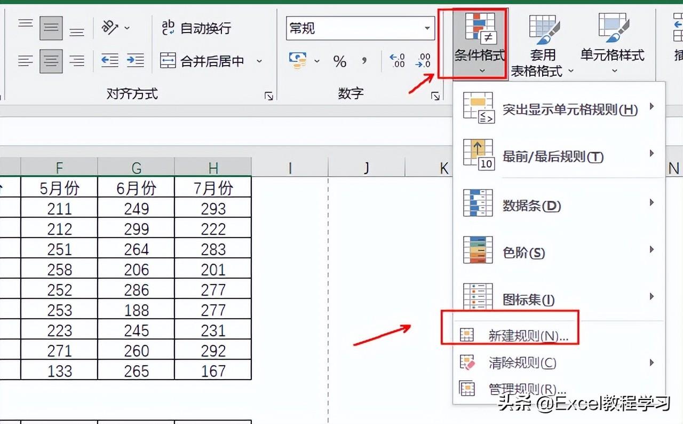Select the cell containing 201
The image size is (683, 424).
(213, 269)
